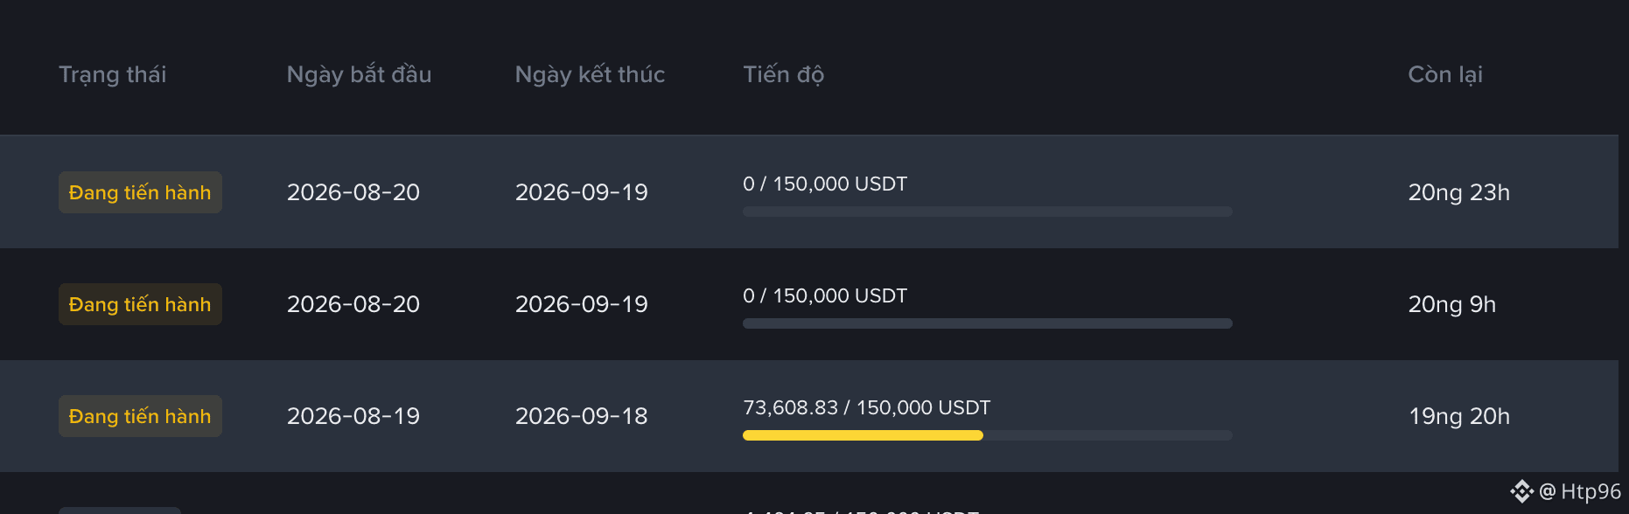
Task: Click the @ Htp96 username watermark
Action: tap(1580, 491)
